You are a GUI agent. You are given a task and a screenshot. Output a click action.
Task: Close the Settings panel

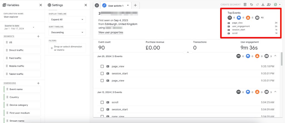tap(86, 5)
